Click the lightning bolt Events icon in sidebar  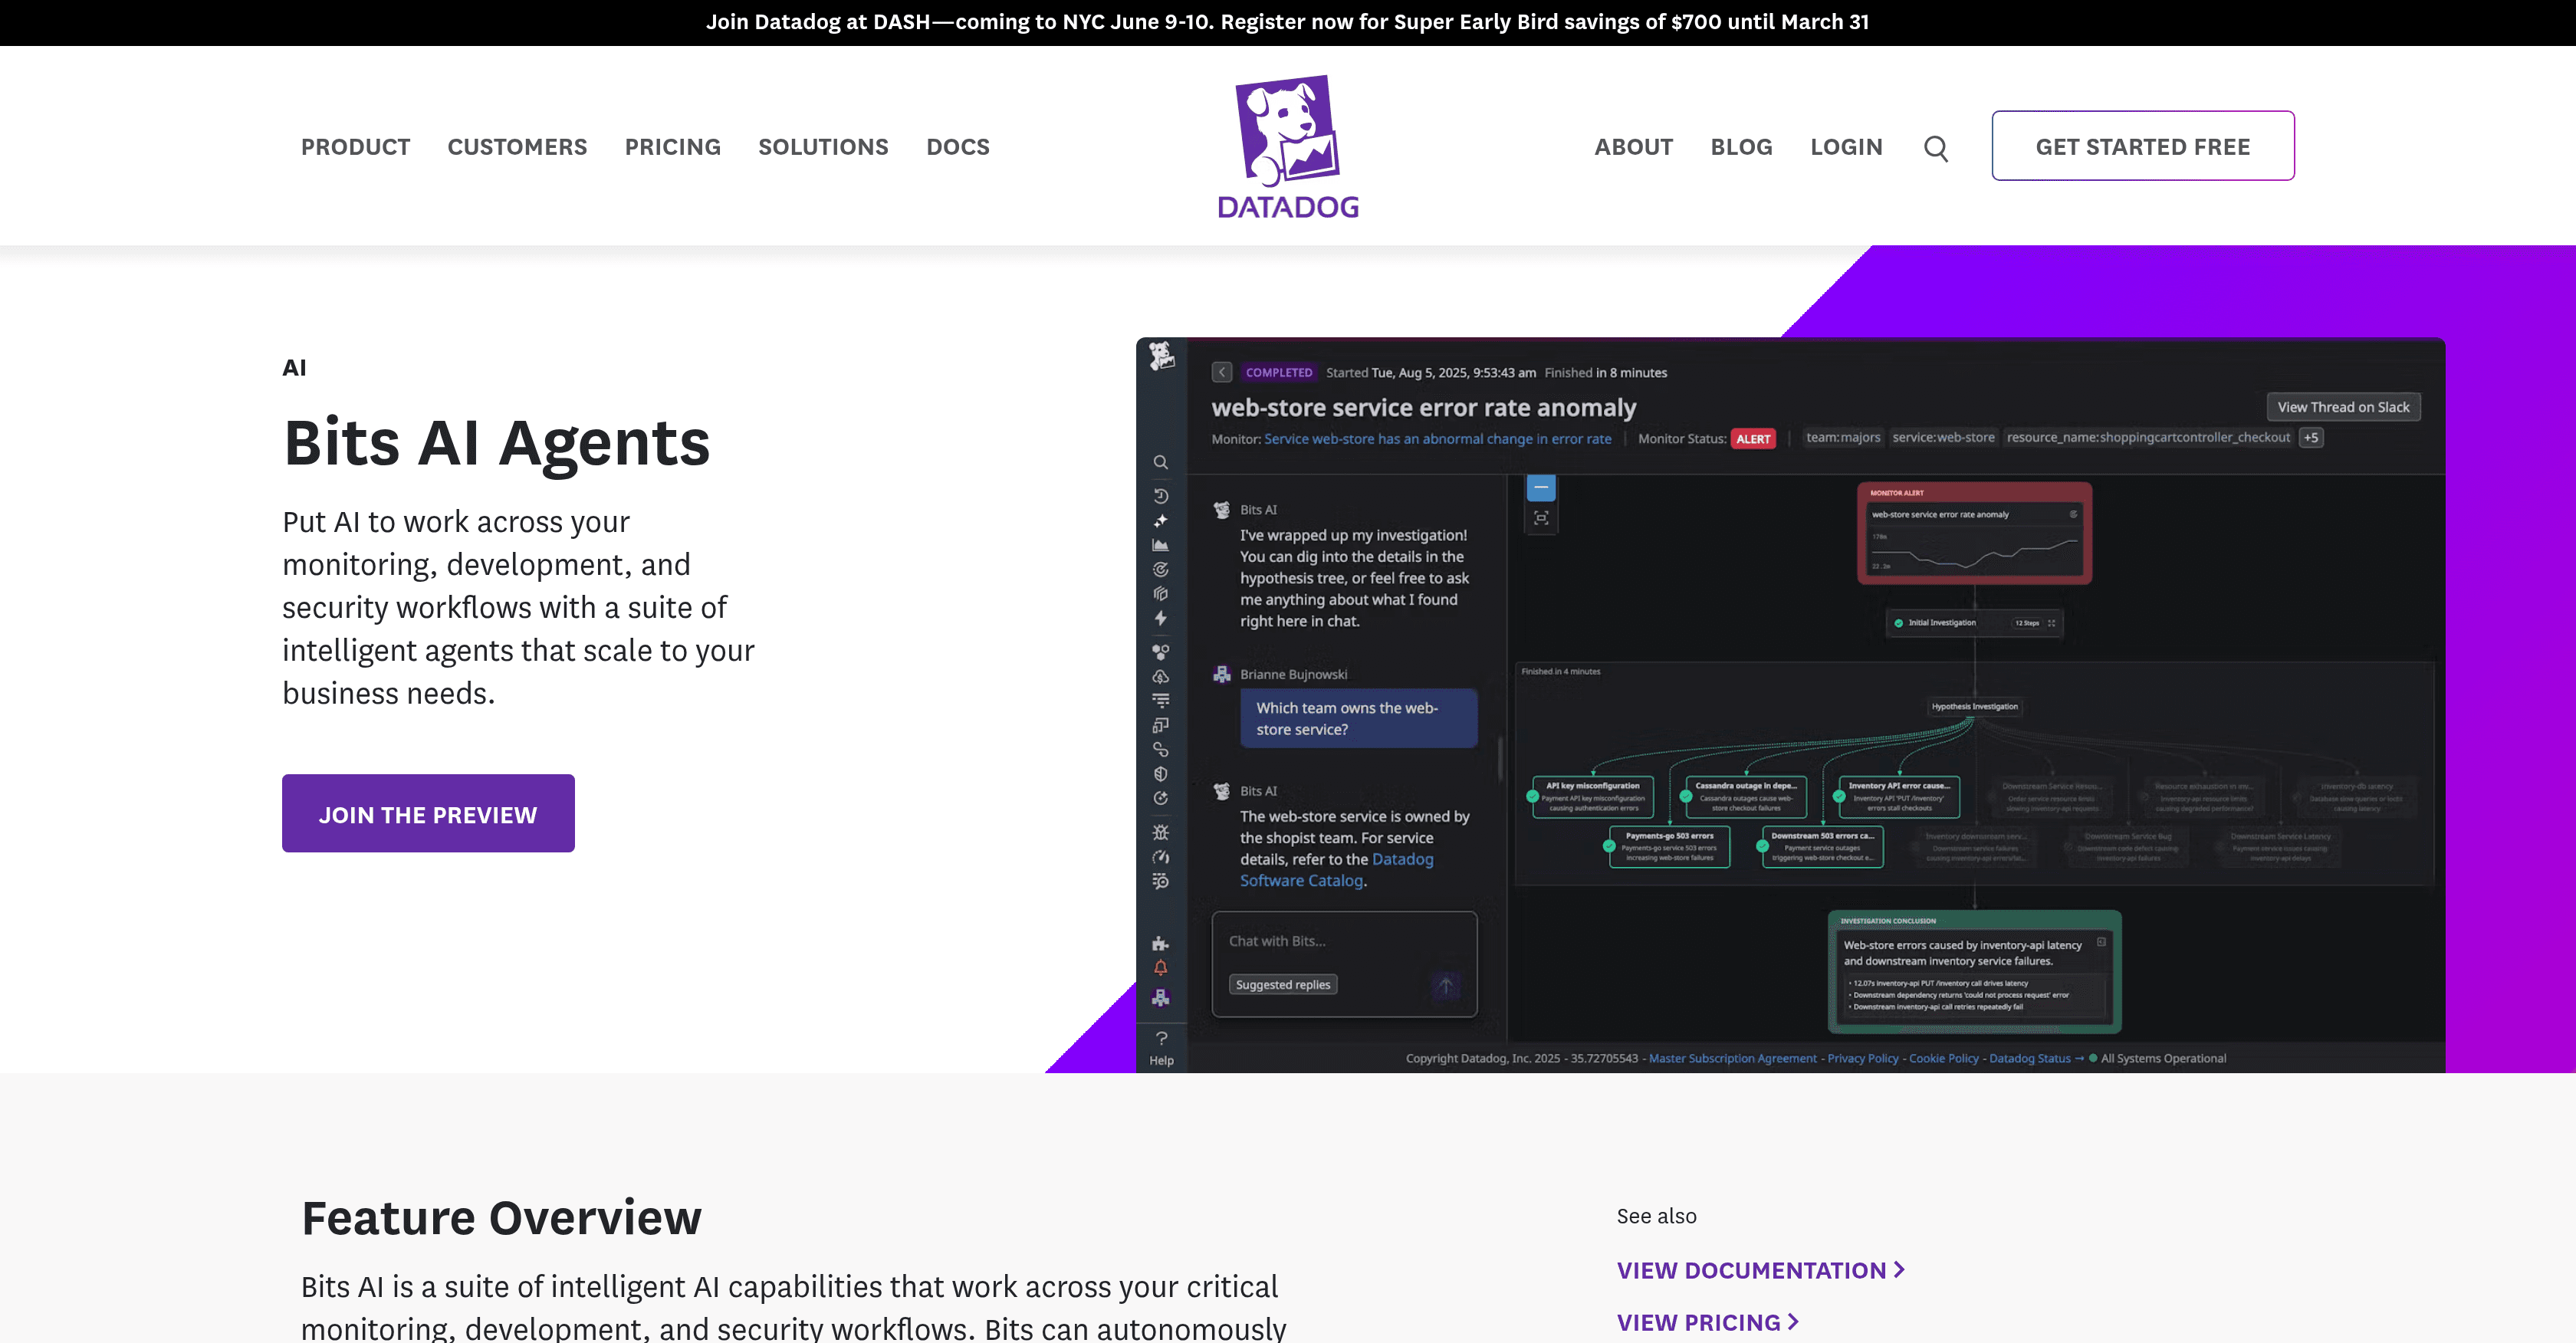coord(1160,618)
